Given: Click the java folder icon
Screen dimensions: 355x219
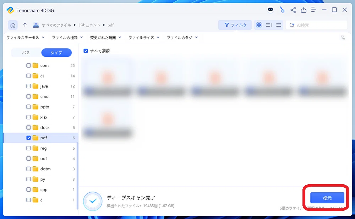Looking at the screenshot, I should pos(35,86).
